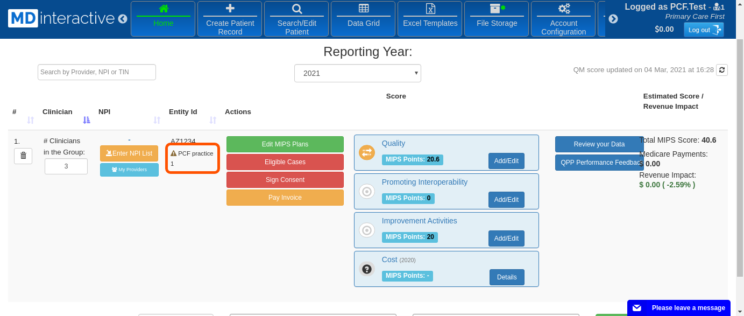The height and width of the screenshot is (316, 744).
Task: Click the trash delete icon in row 1
Action: [x=23, y=156]
